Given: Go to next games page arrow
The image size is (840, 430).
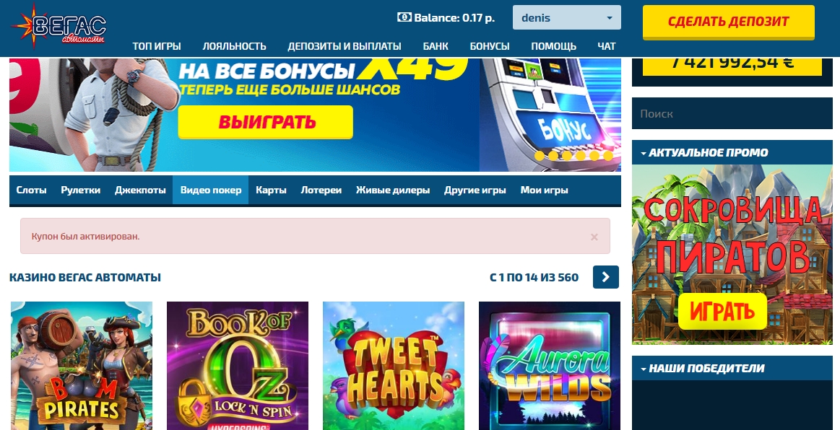Looking at the screenshot, I should 606,277.
